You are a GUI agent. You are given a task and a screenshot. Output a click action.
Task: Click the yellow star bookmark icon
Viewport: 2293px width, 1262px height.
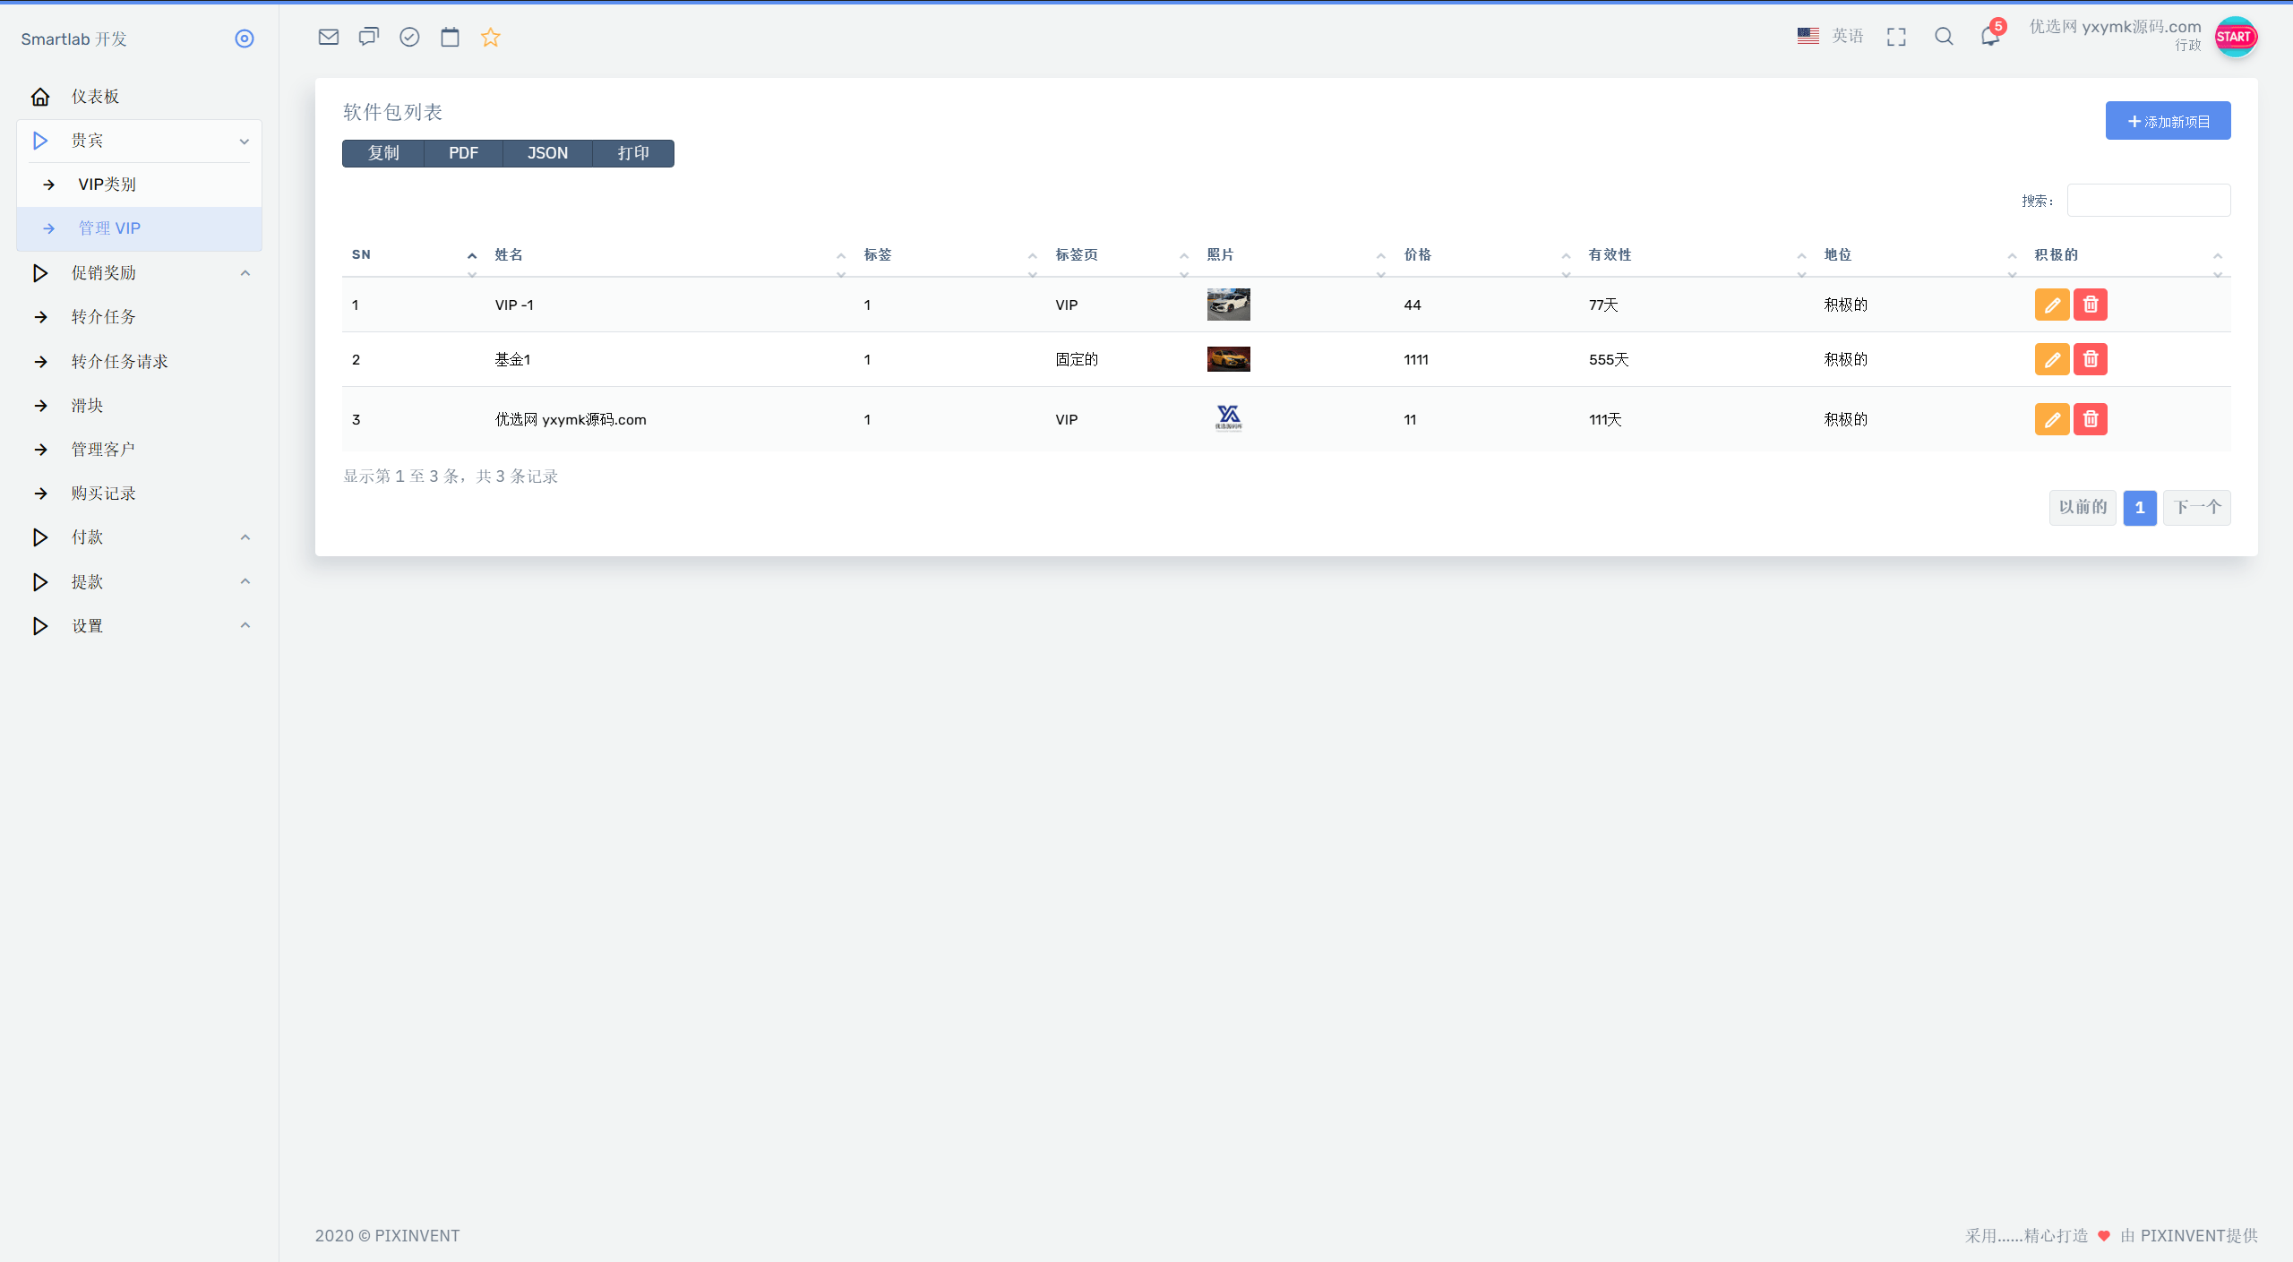[490, 37]
